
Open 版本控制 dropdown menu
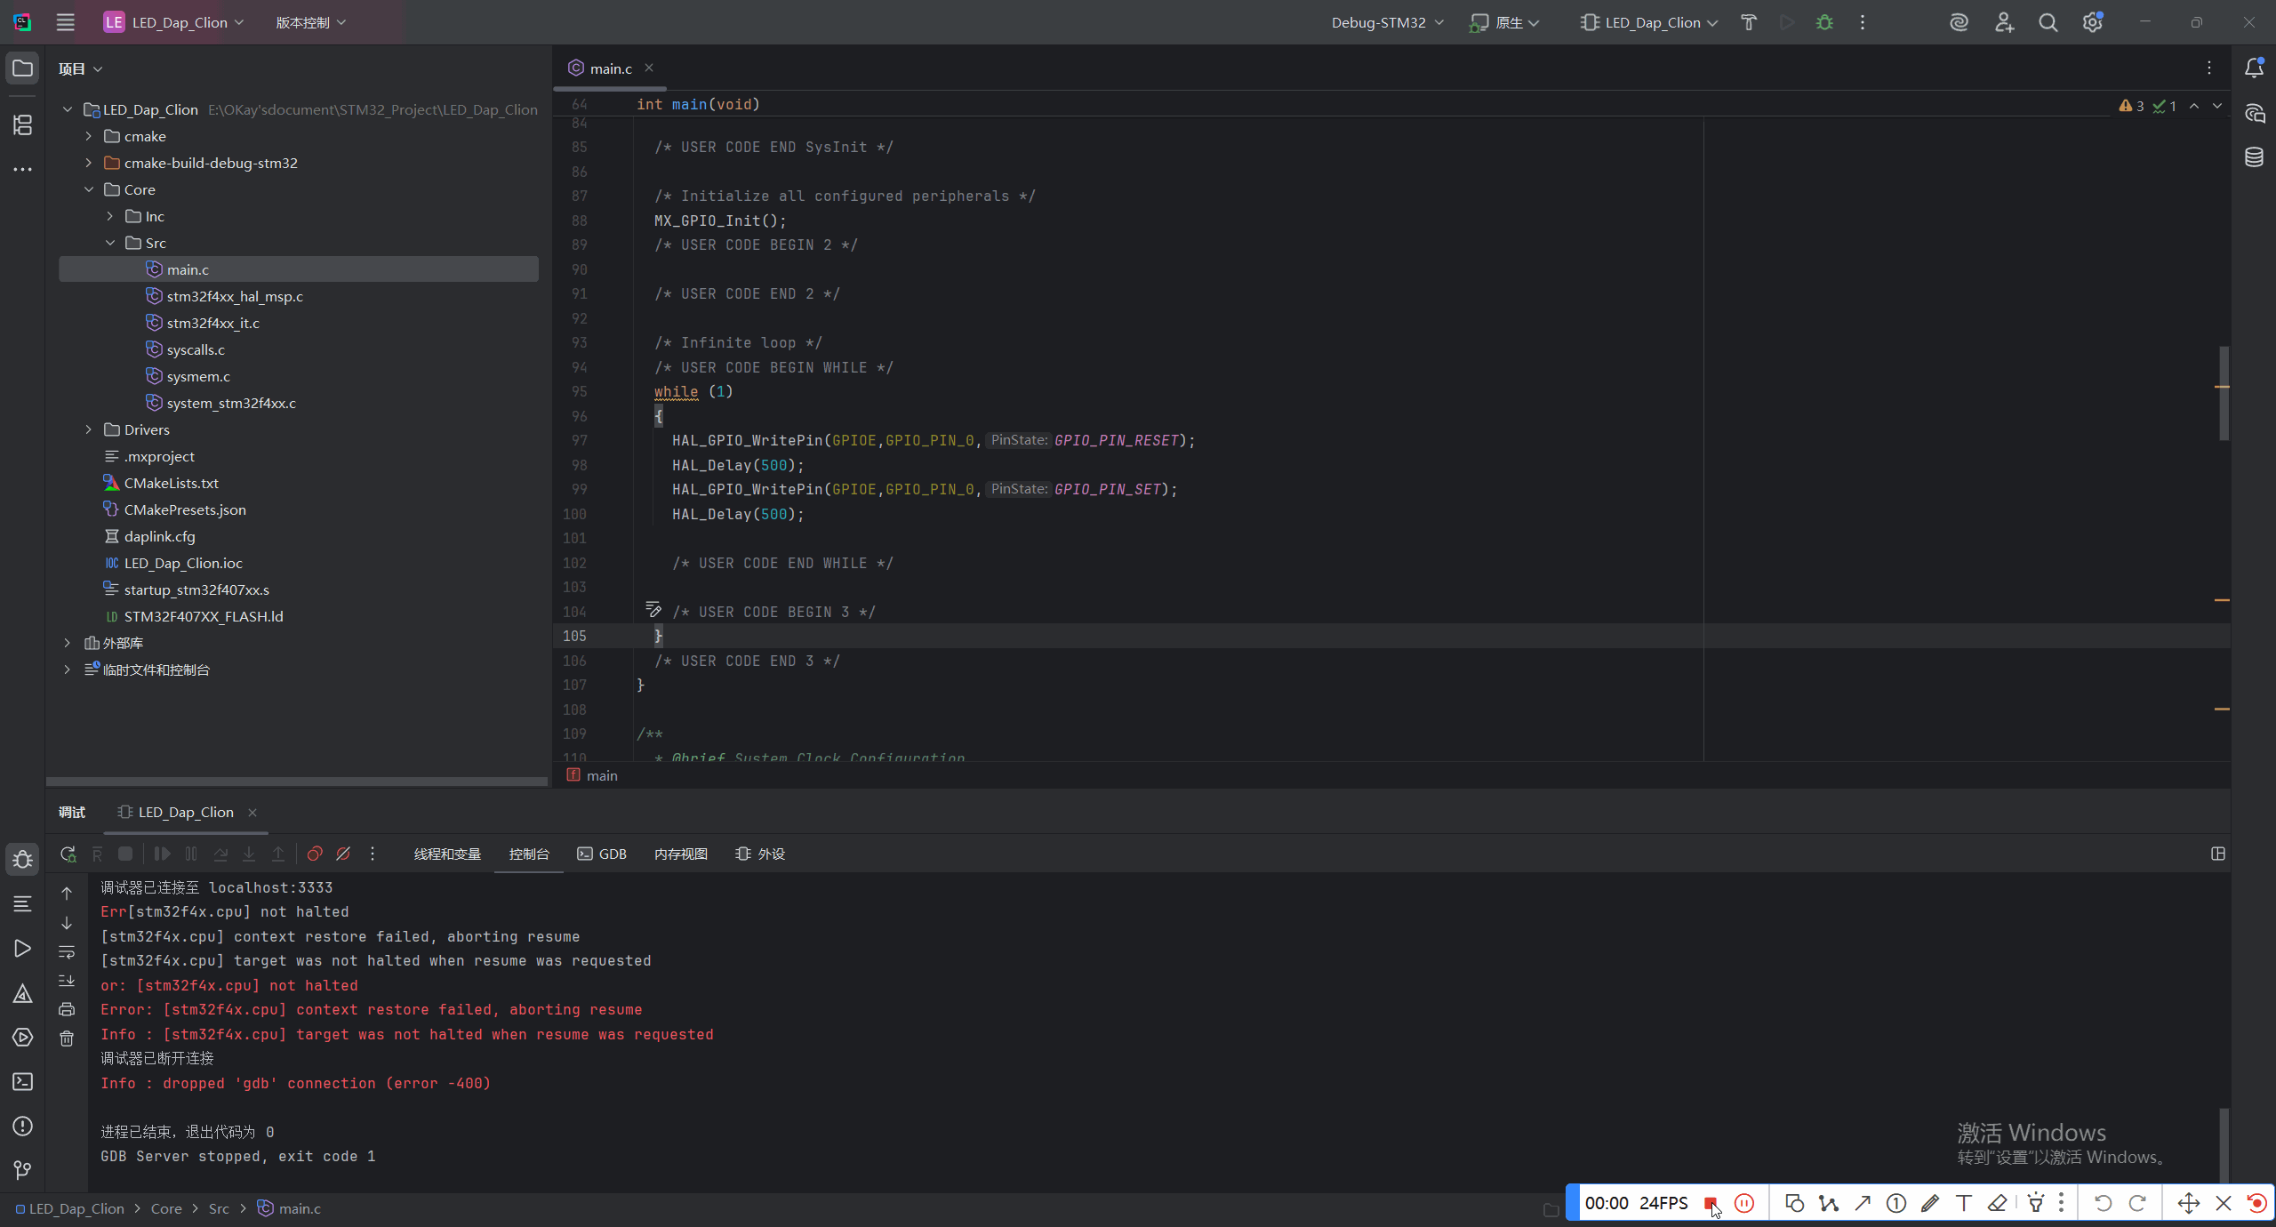tap(310, 22)
